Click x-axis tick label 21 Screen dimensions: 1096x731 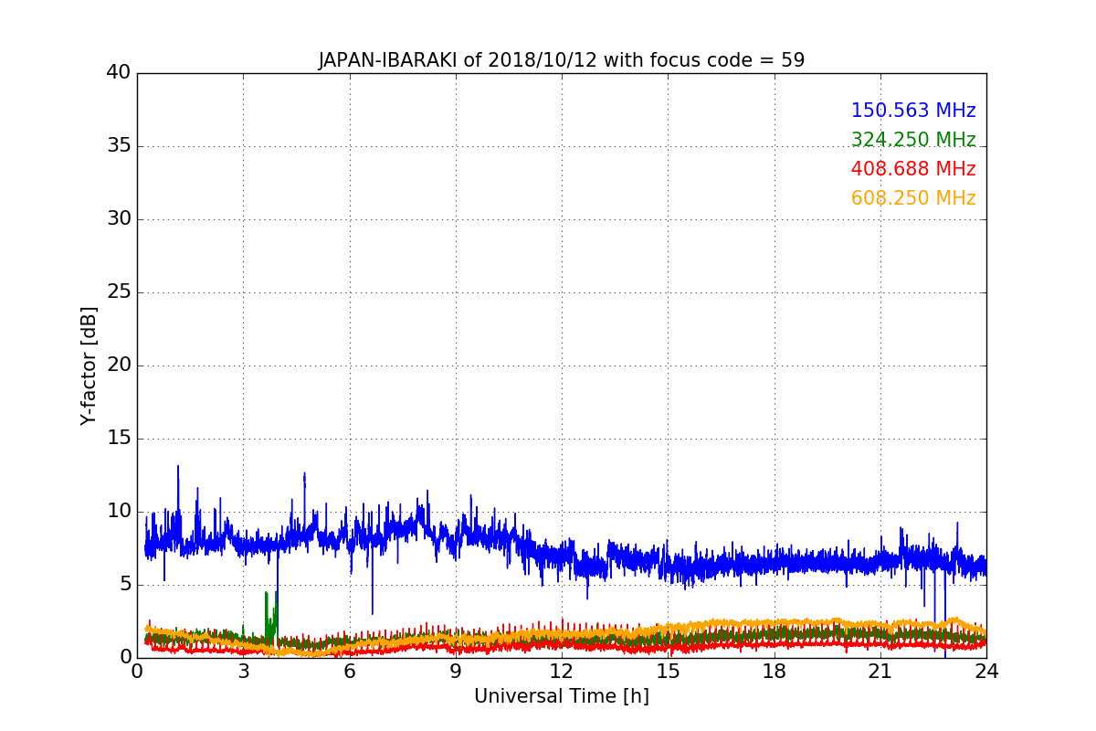880,672
